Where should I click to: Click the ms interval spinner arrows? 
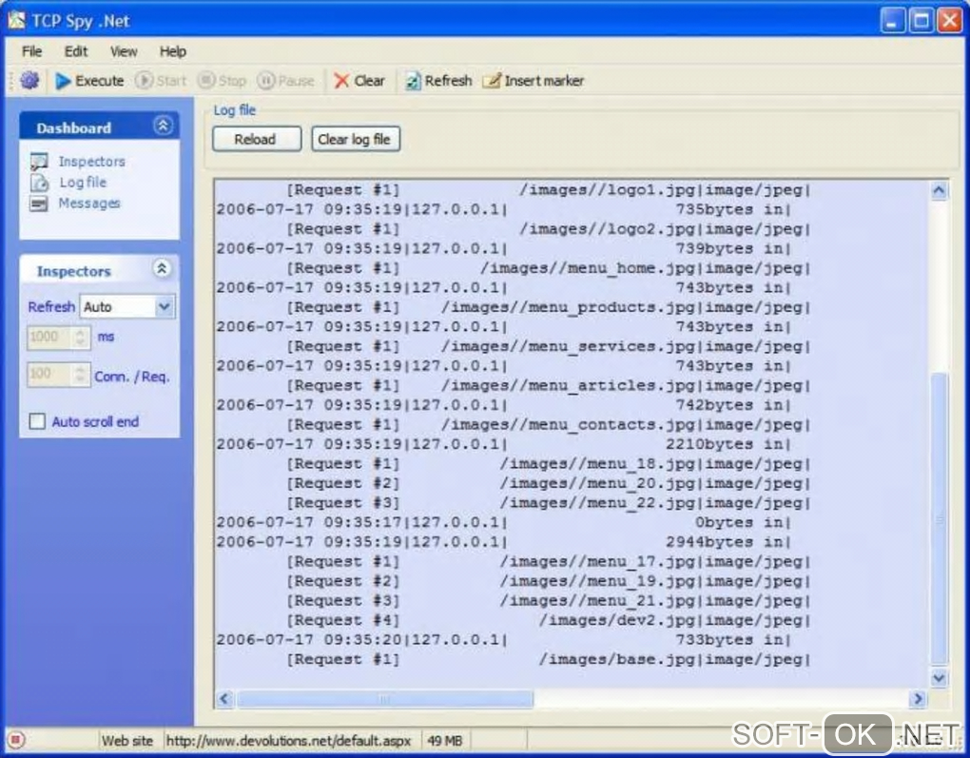(81, 338)
